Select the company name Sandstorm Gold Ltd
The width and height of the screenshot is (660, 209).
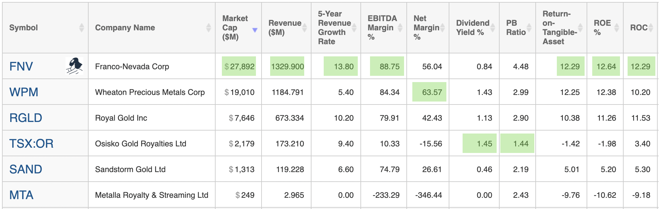click(x=130, y=169)
